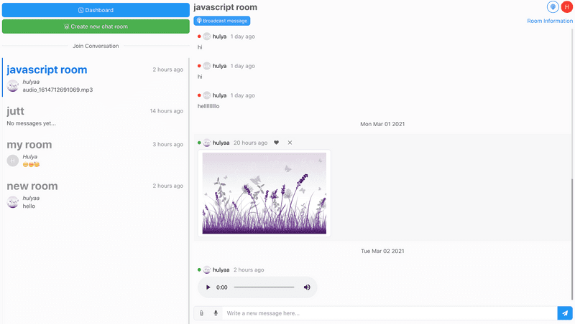Screen dimensions: 575x324
Task: Click the blue broadcast icon at top right
Action: click(553, 7)
